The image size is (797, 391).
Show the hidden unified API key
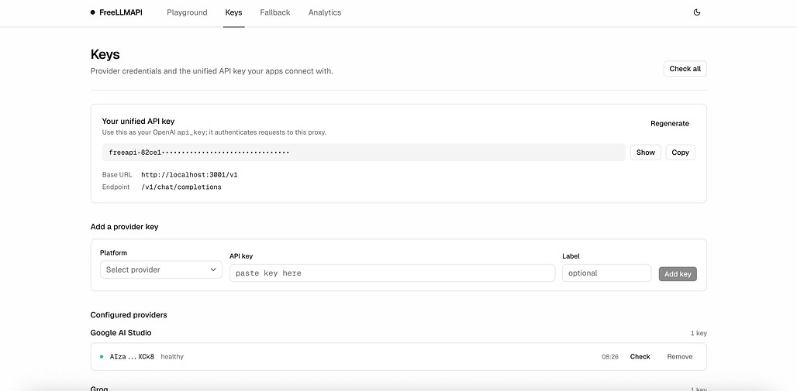click(646, 153)
